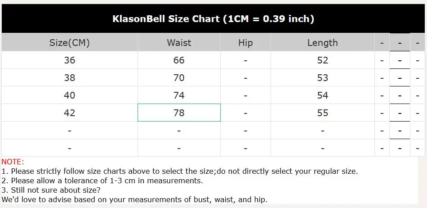427x208 pixels.
Task: Click the size 40 cell
Action: (69, 95)
